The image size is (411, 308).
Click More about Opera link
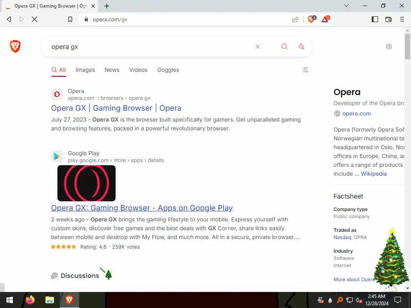(x=354, y=280)
